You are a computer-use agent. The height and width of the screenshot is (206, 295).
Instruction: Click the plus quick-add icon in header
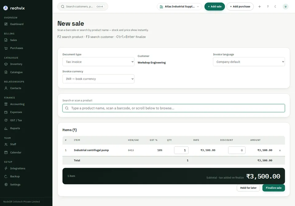pyautogui.click(x=259, y=6)
